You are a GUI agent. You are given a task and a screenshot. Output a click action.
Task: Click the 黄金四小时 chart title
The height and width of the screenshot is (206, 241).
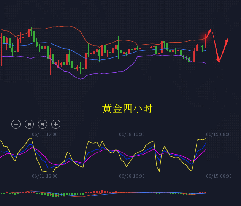pyautogui.click(x=127, y=109)
